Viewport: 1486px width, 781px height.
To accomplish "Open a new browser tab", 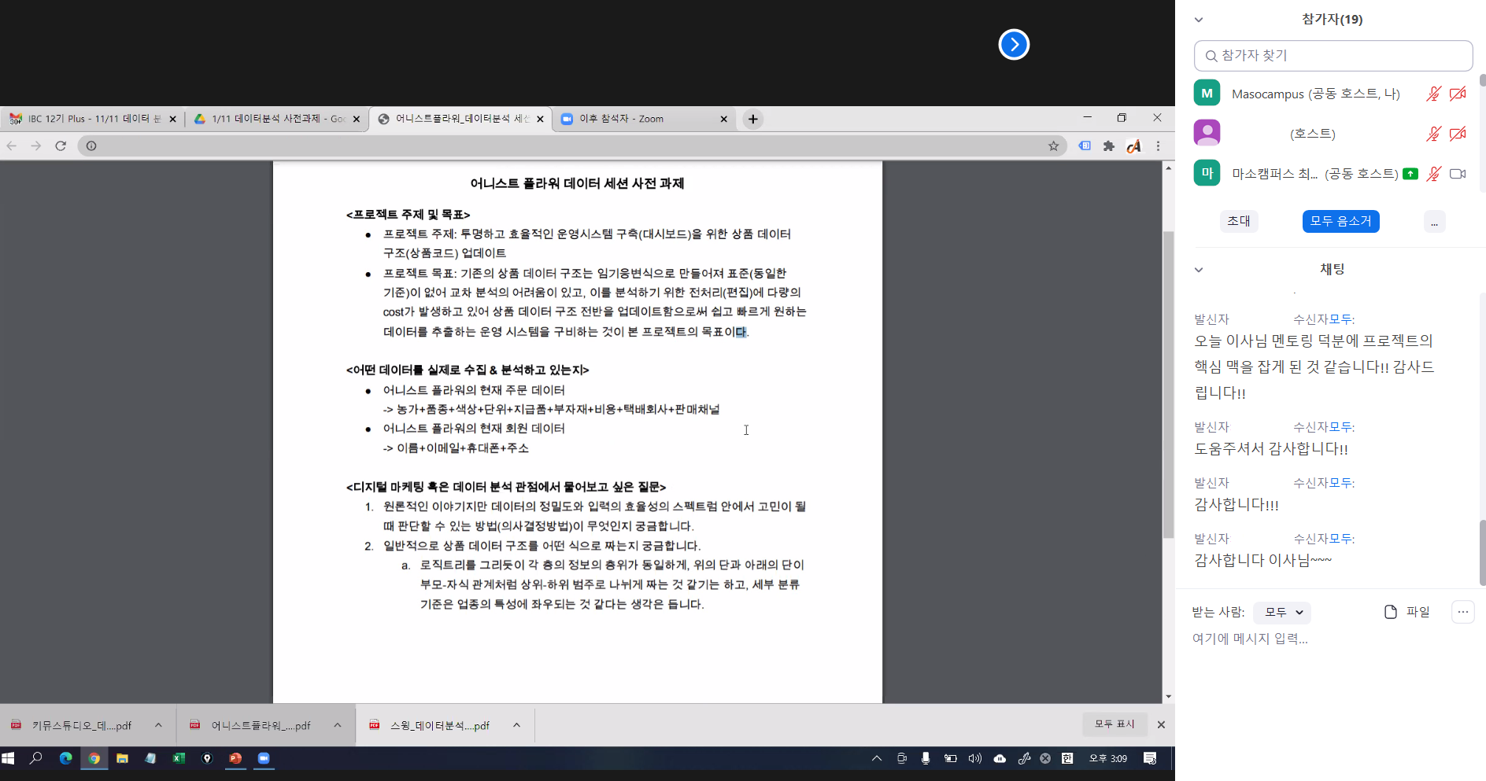I will [753, 119].
